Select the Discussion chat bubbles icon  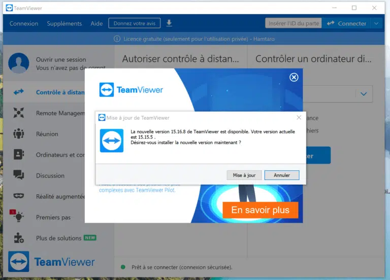pos(19,175)
